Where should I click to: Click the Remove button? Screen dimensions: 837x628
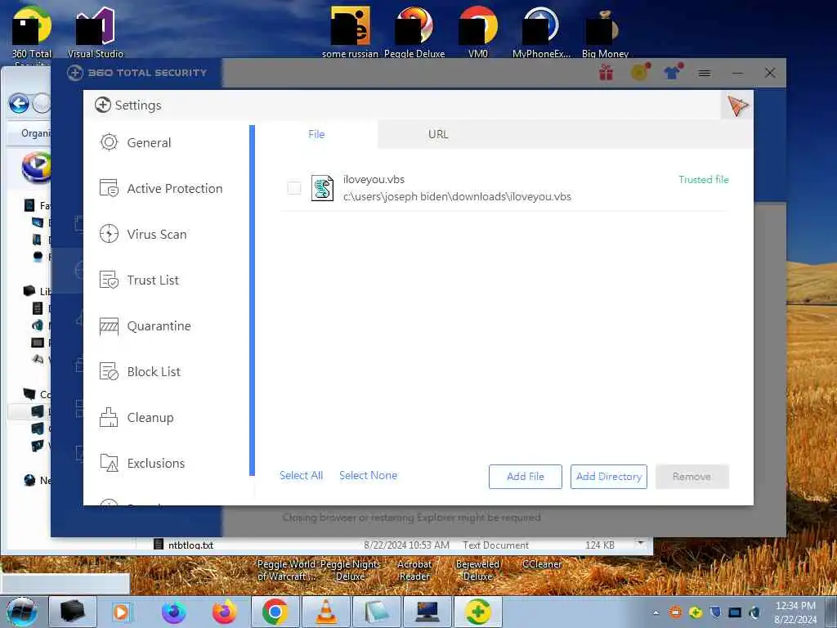[x=692, y=477]
